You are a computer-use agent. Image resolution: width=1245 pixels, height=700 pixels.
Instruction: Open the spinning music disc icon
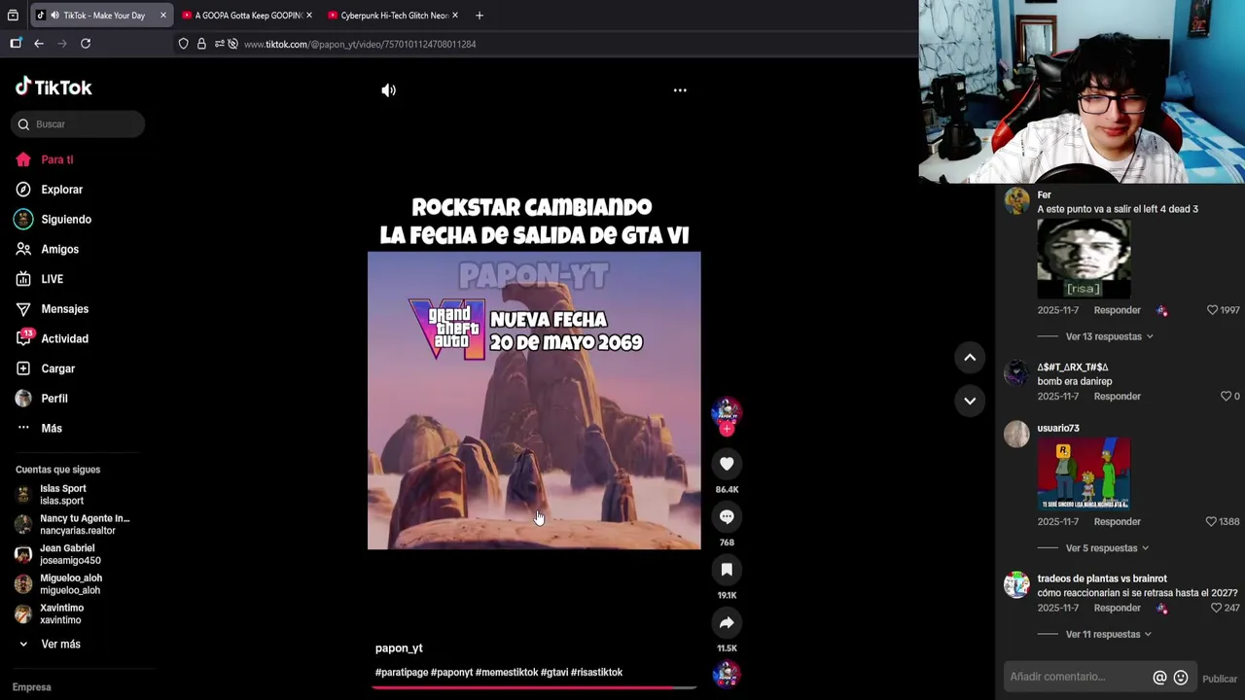(x=727, y=674)
